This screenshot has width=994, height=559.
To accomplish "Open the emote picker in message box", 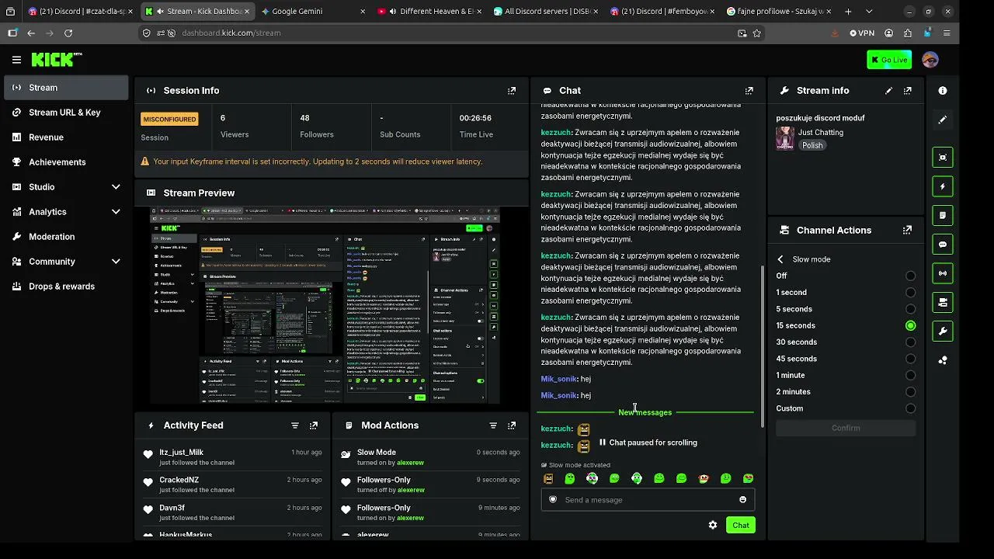I will tap(743, 500).
